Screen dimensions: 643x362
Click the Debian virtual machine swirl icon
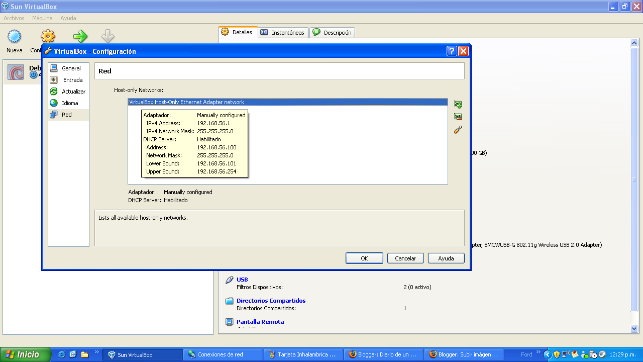(16, 72)
